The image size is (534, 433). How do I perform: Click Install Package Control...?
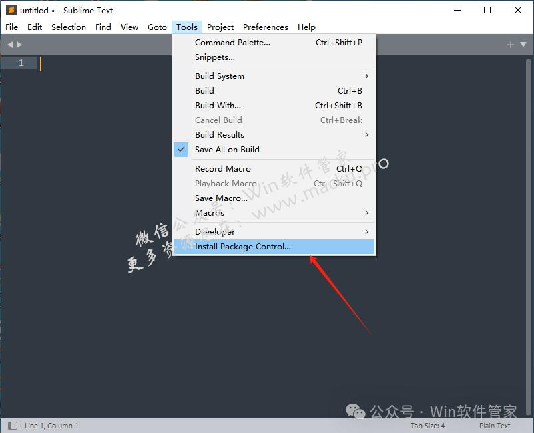point(274,247)
